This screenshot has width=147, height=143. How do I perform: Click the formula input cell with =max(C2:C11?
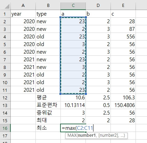[73, 128]
